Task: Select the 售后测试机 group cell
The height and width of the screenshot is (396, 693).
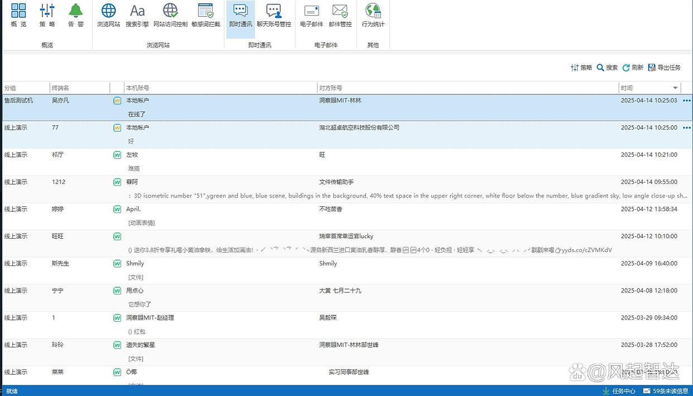Action: 19,101
